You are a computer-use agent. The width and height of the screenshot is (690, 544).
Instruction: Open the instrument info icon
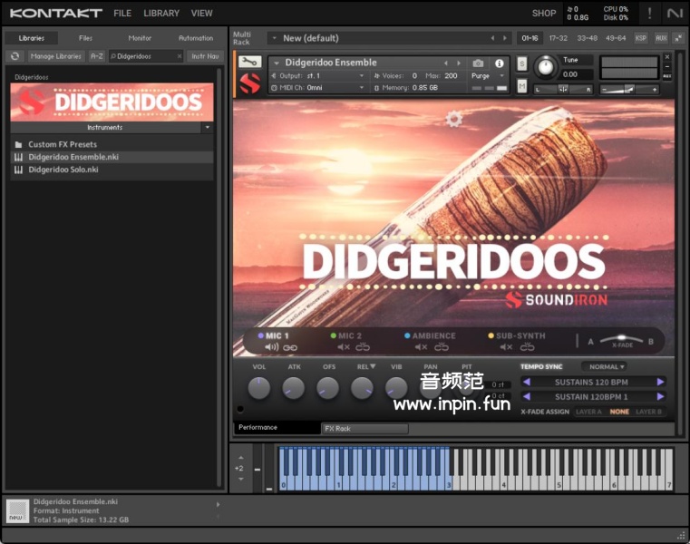pos(499,63)
